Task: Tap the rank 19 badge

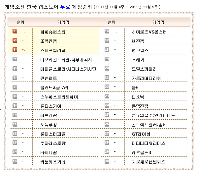Action: [107, 59]
